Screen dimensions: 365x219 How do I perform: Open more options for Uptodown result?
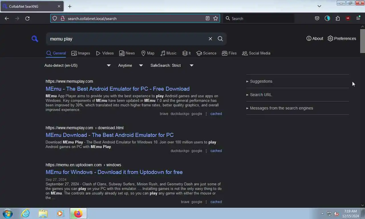click(x=206, y=202)
